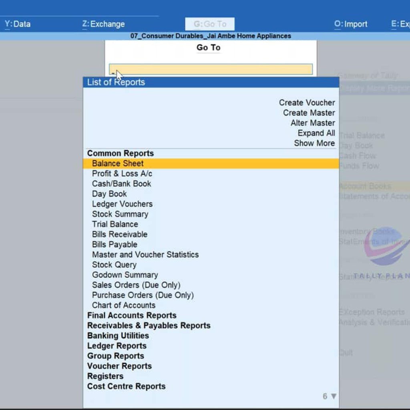The image size is (410, 410).
Task: Open the Stock Summary report
Action: [x=120, y=214]
